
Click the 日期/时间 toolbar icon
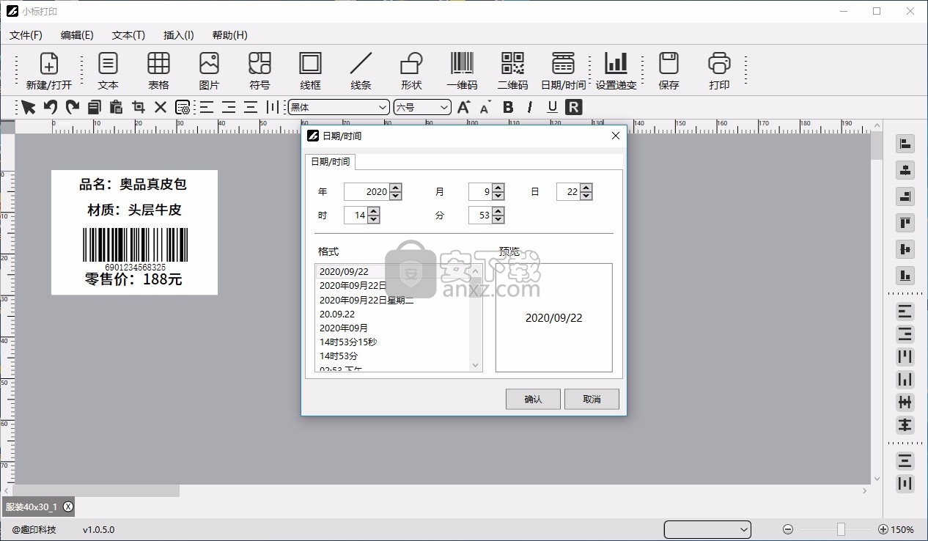click(x=563, y=70)
